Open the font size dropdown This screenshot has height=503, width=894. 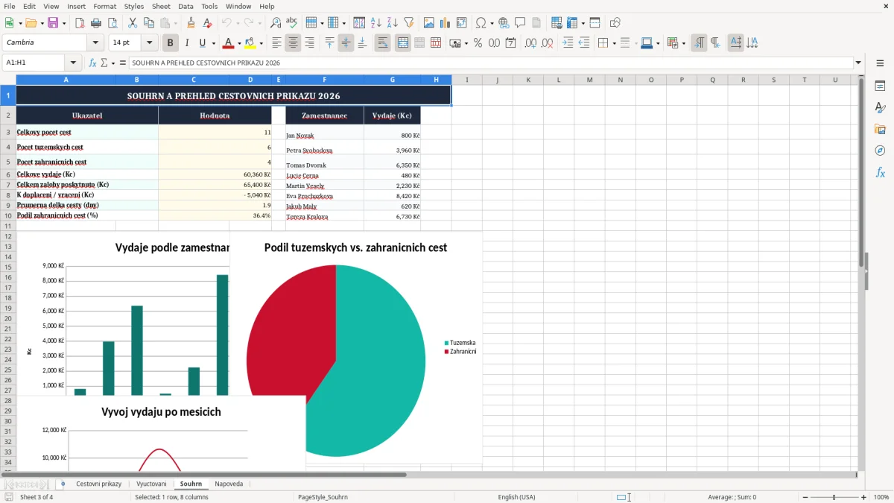[x=149, y=42]
